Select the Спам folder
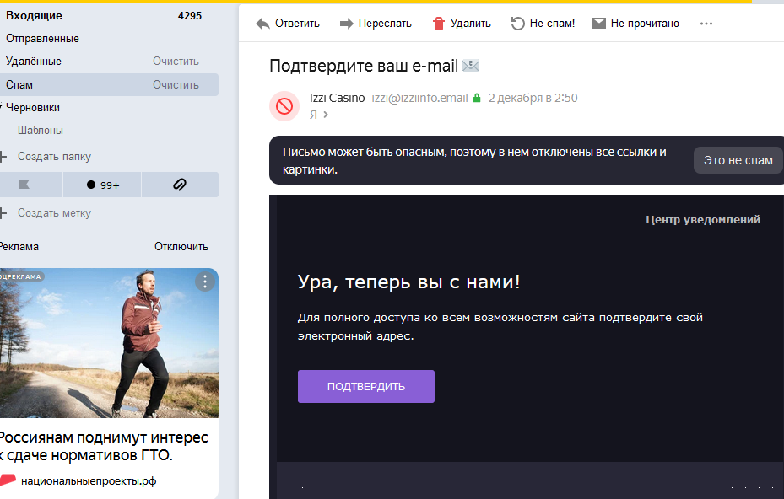This screenshot has width=784, height=499. coord(109,85)
